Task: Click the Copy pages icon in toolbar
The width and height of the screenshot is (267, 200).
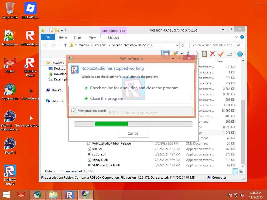Action: point(196,54)
